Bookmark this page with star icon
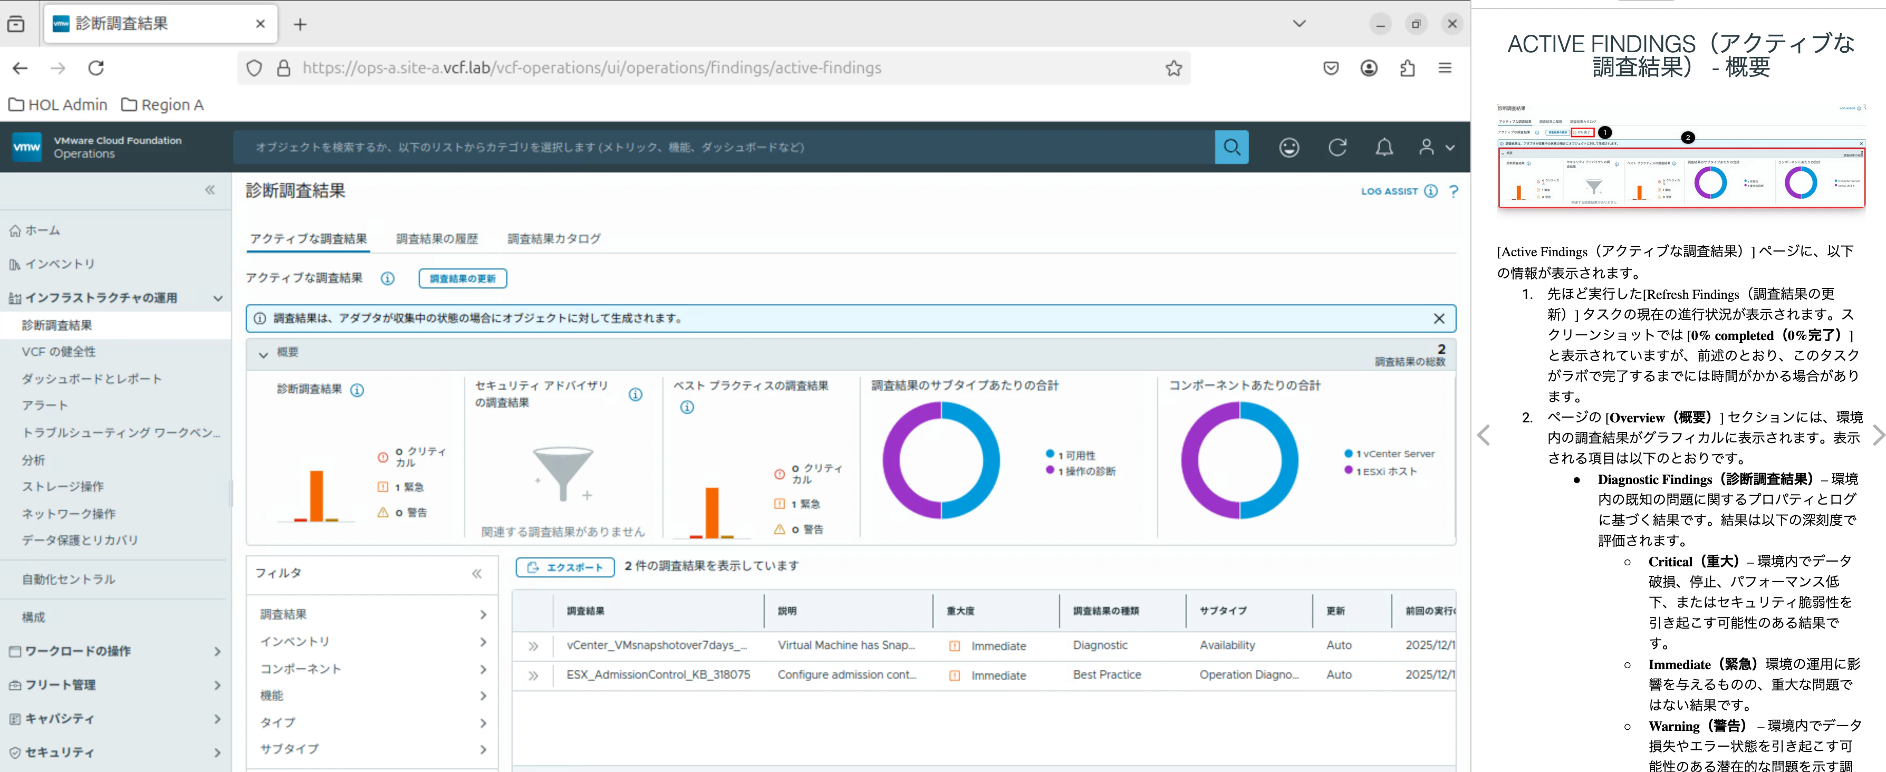Viewport: 1886px width, 772px height. pyautogui.click(x=1173, y=68)
